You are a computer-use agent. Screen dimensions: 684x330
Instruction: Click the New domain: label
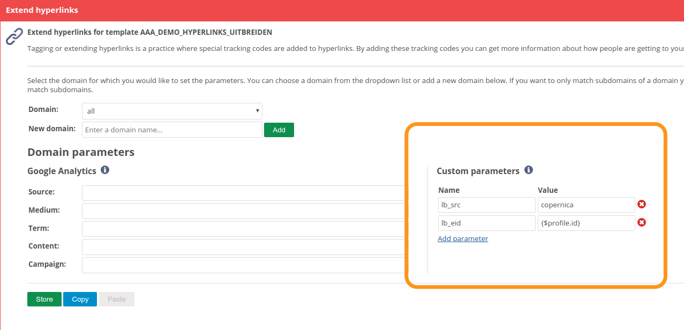tap(52, 129)
